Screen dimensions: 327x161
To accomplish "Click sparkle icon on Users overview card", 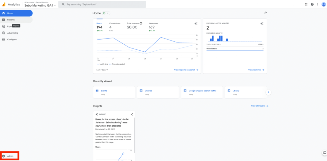I will coord(196,24).
